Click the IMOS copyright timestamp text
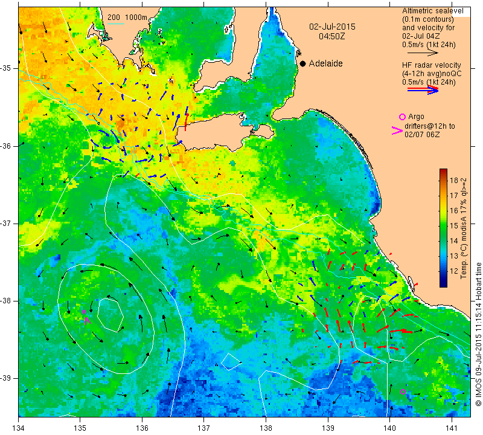This screenshot has height=435, width=483. 478,334
